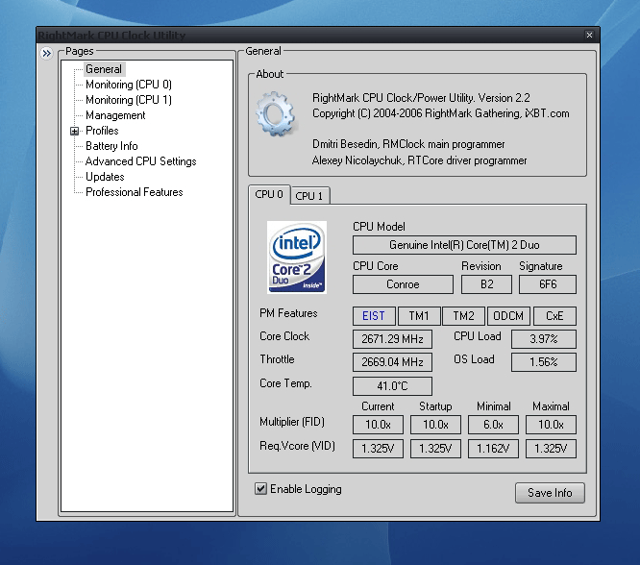Open the Battery Info page

pos(111,146)
